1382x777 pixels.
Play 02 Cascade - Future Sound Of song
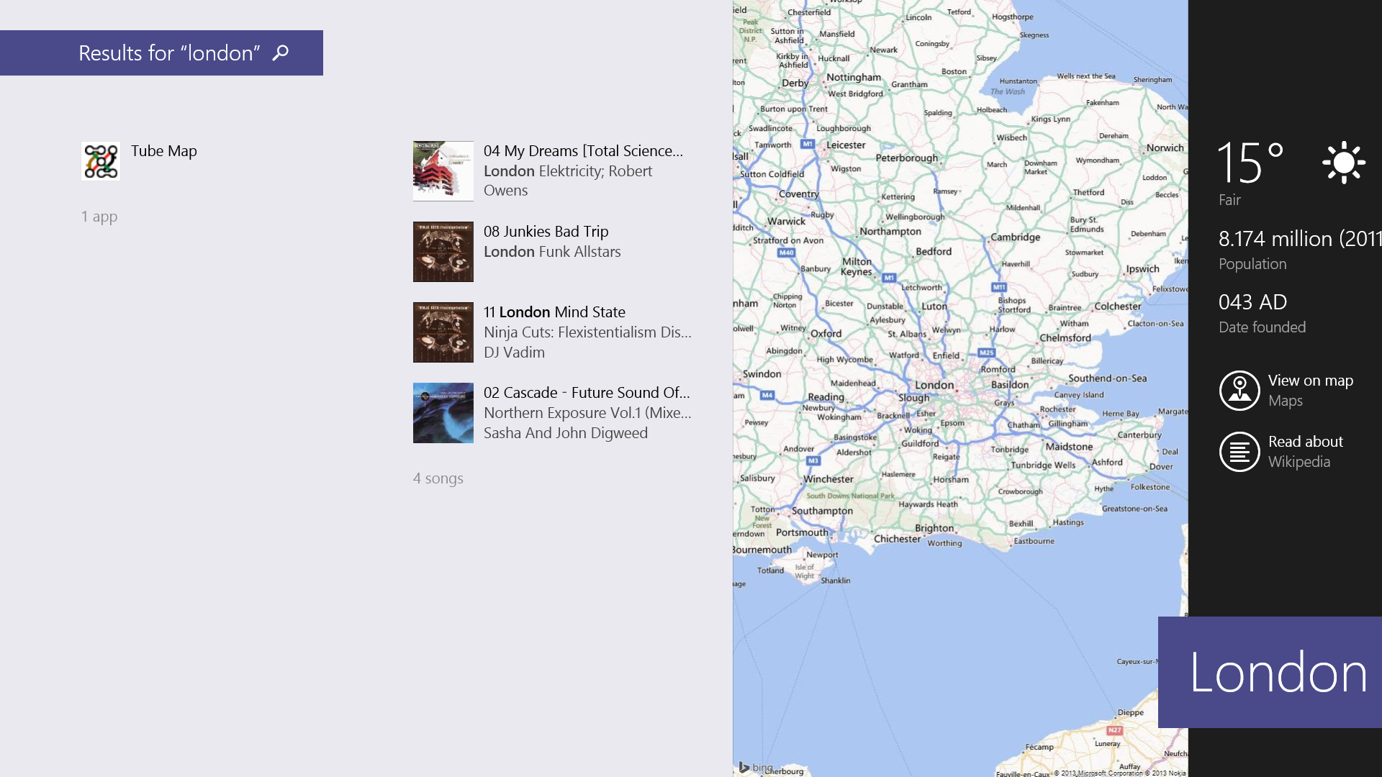[553, 413]
